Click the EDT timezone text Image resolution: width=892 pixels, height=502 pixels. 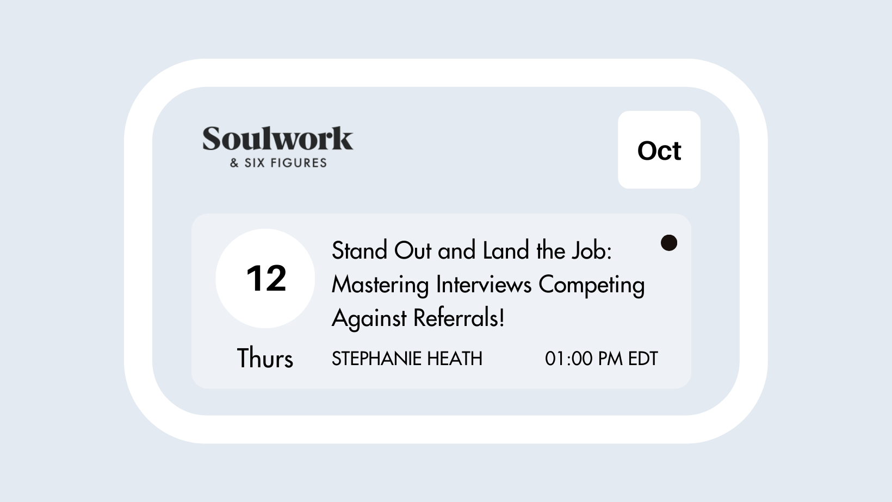click(643, 359)
